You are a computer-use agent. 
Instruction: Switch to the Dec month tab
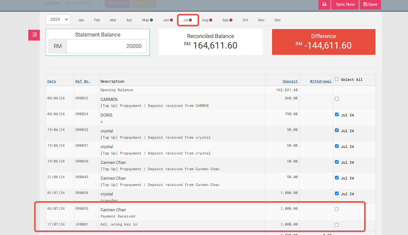(277, 20)
